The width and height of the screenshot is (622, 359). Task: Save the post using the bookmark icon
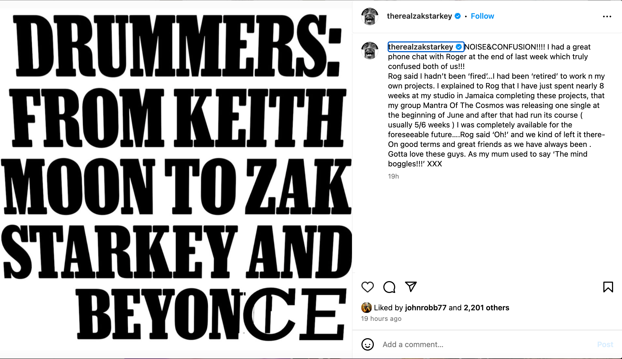tap(608, 287)
